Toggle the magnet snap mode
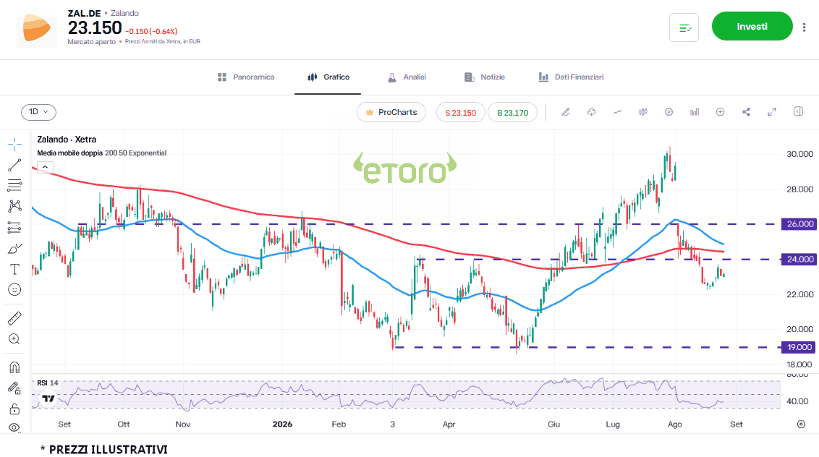 pyautogui.click(x=14, y=367)
